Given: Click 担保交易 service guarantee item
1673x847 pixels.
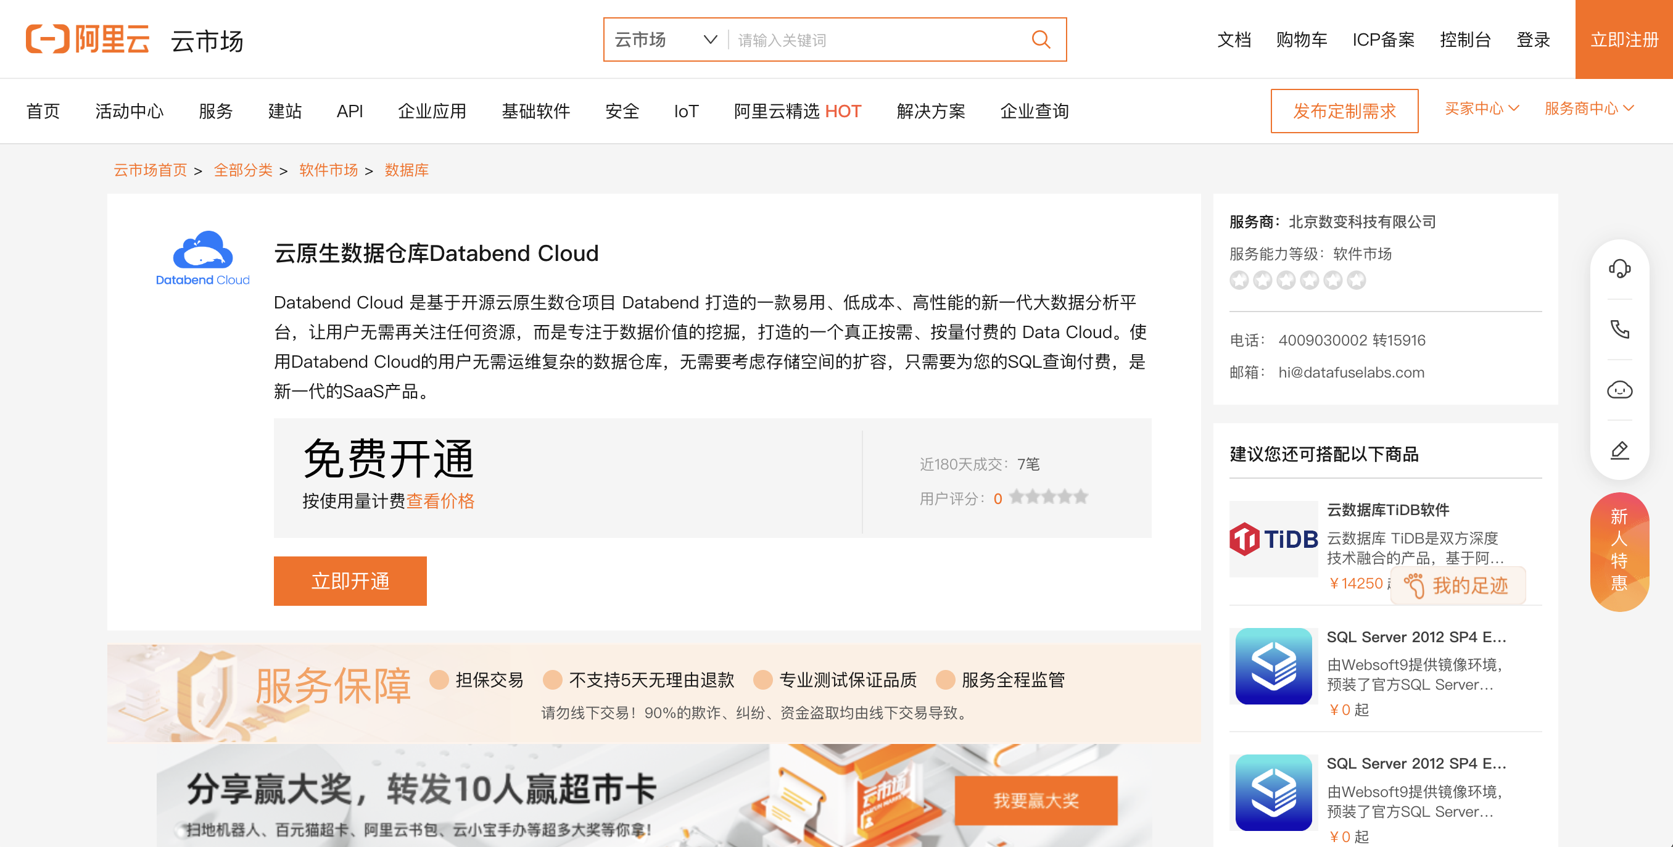Looking at the screenshot, I should [x=477, y=680].
